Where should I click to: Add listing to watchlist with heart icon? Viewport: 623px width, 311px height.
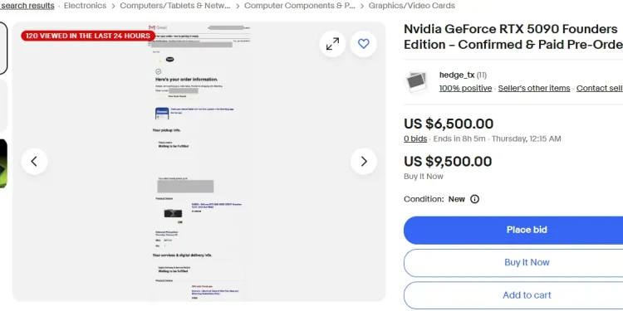[364, 44]
